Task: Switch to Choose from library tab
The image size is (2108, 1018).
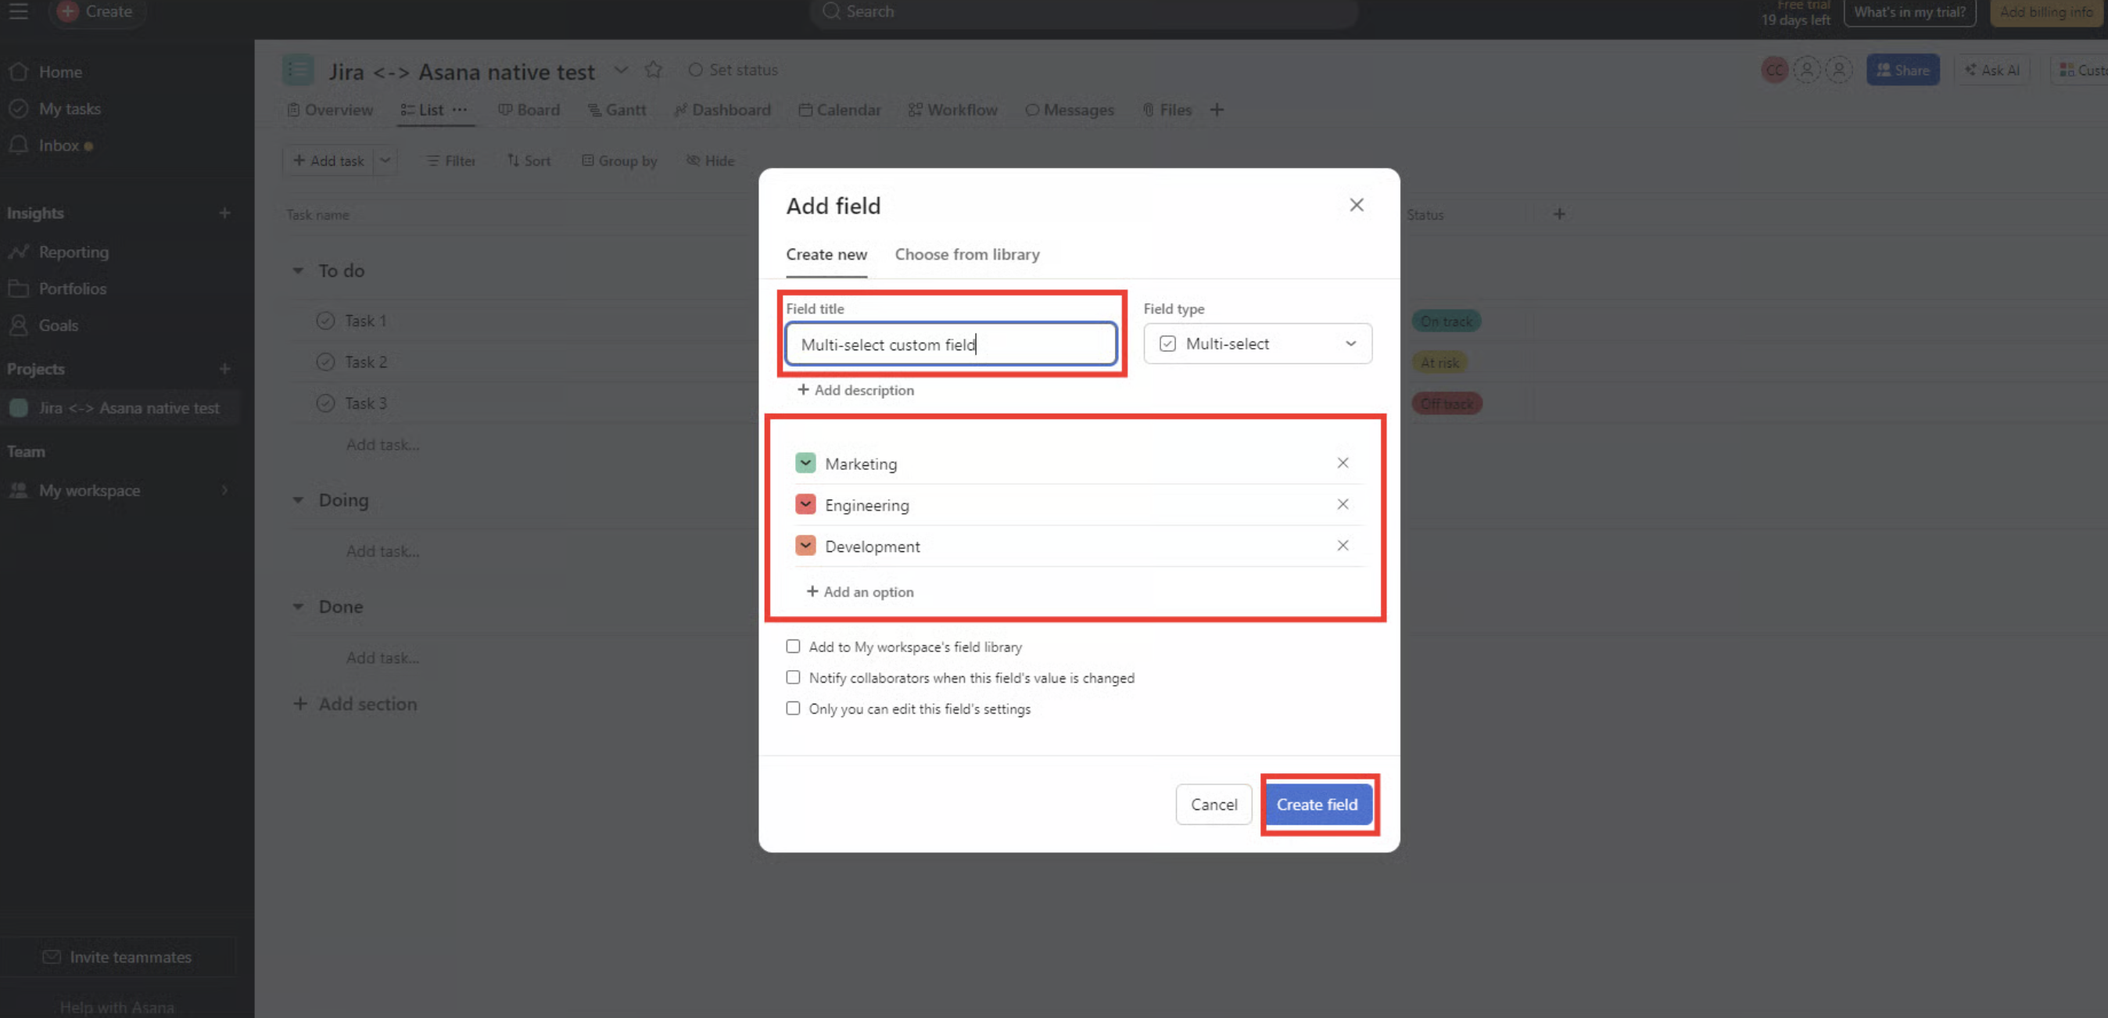Action: (x=966, y=255)
